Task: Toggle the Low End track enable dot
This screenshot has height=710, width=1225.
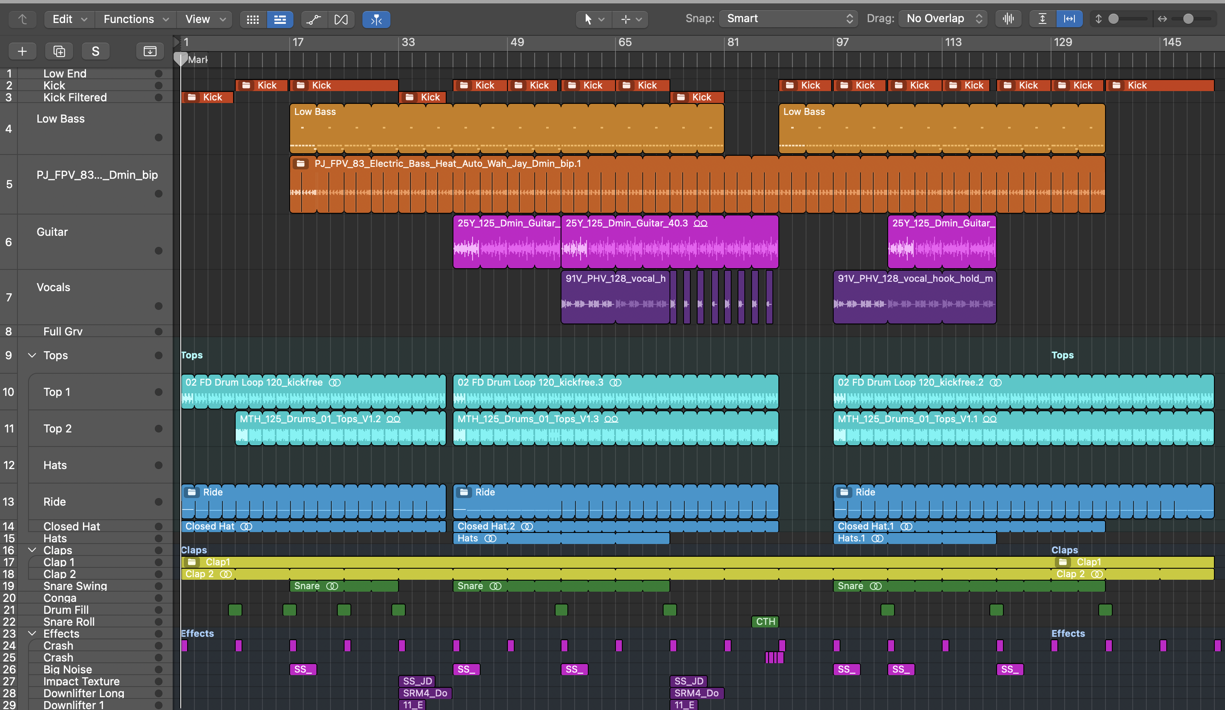Action: point(159,74)
